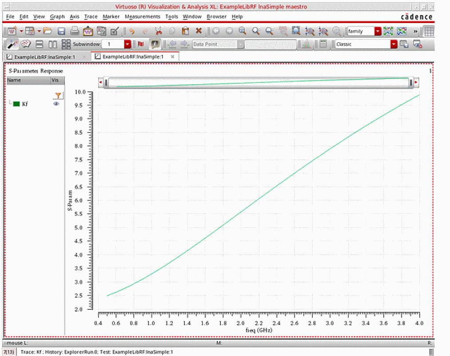Open the Subwindow number dropdown
This screenshot has width=450, height=356.
(x=127, y=44)
